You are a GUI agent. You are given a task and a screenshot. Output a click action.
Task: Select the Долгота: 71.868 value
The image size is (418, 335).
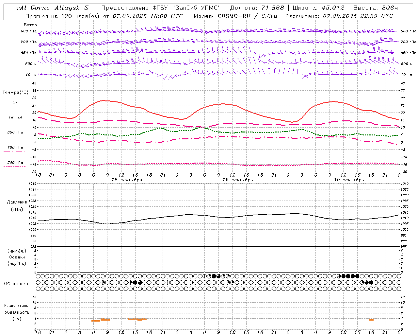[x=257, y=8]
